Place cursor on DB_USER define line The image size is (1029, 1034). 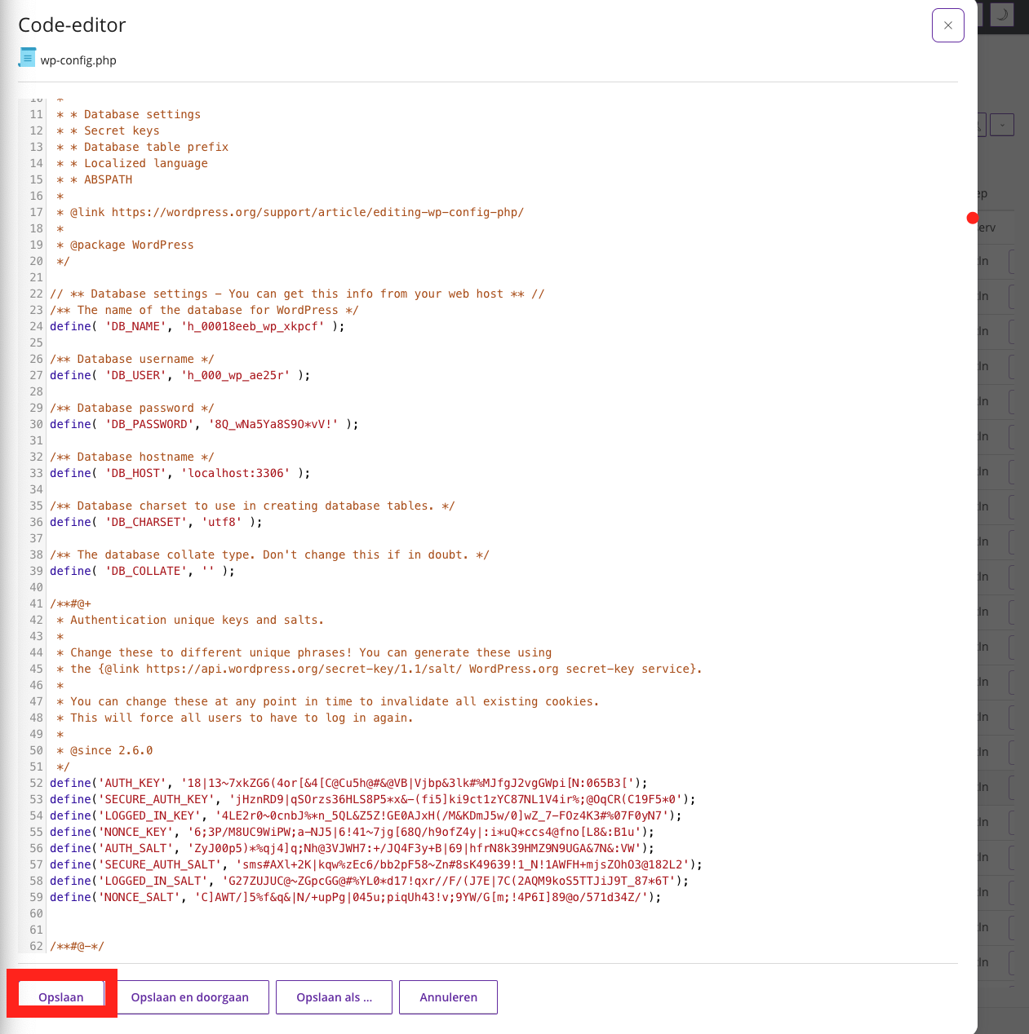(x=180, y=375)
